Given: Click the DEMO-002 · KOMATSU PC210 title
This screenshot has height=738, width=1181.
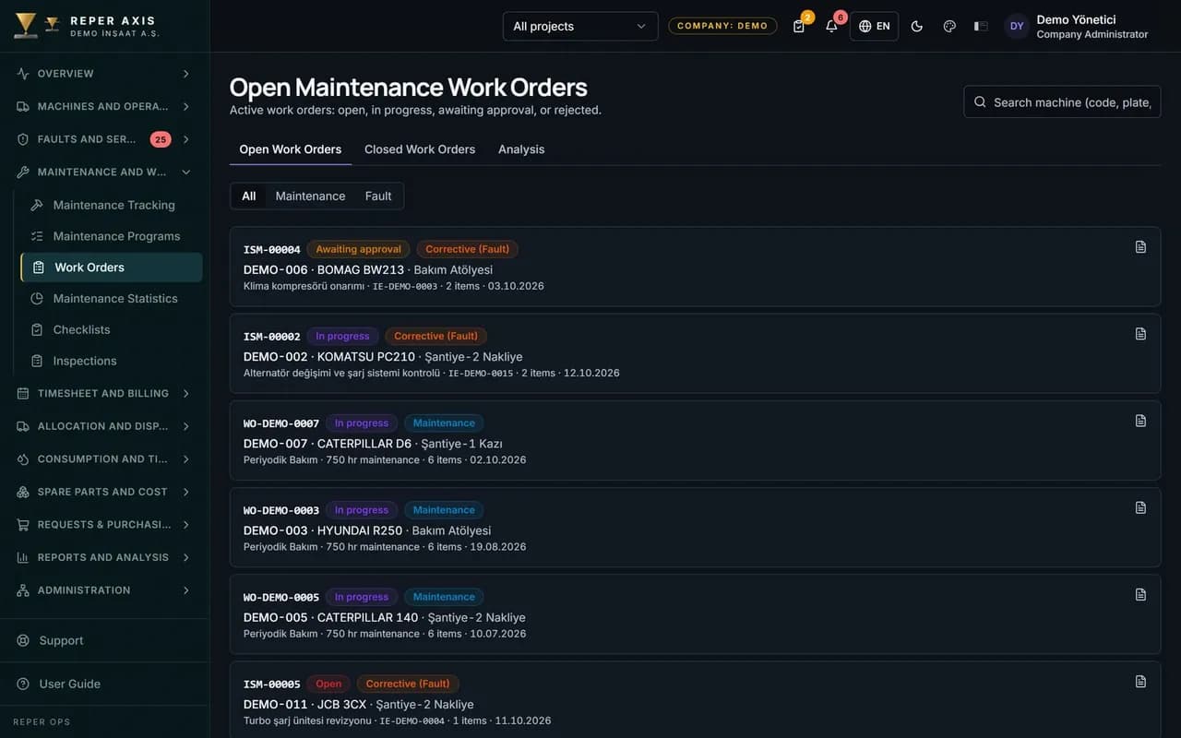Looking at the screenshot, I should coord(329,356).
